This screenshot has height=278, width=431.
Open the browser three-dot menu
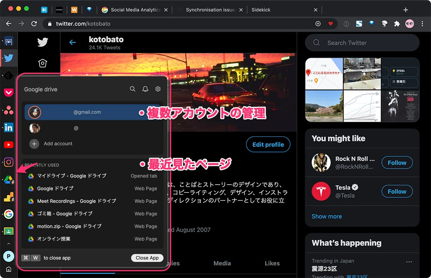(x=422, y=24)
